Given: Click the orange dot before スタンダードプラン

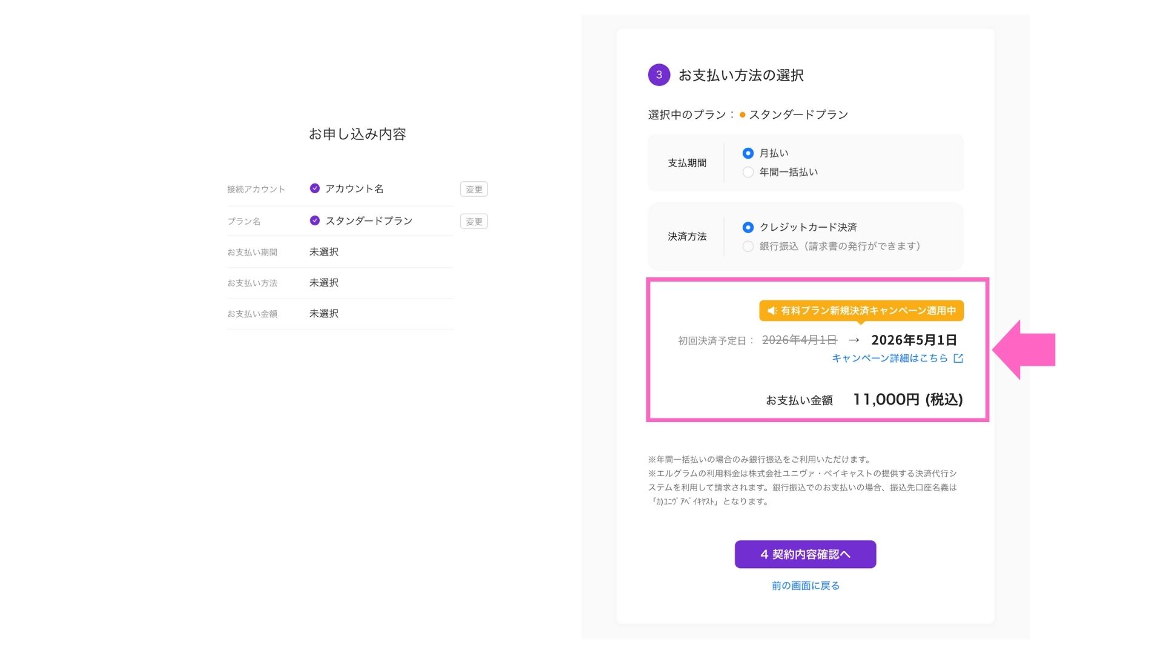Looking at the screenshot, I should point(742,115).
